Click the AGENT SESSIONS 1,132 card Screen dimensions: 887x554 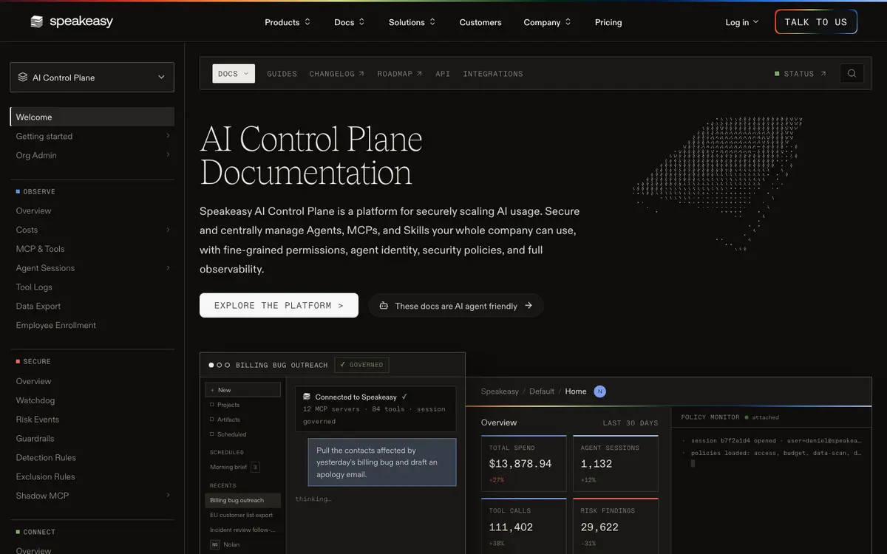pyautogui.click(x=615, y=463)
